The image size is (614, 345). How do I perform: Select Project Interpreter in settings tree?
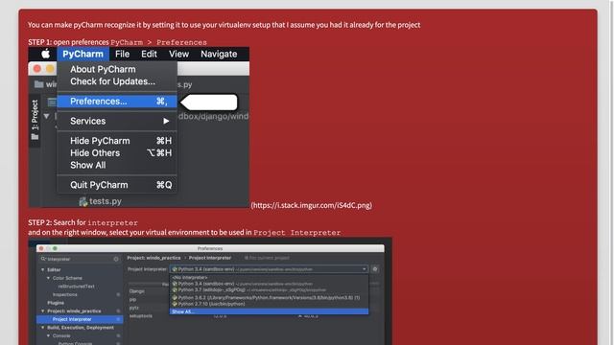[x=80, y=319]
